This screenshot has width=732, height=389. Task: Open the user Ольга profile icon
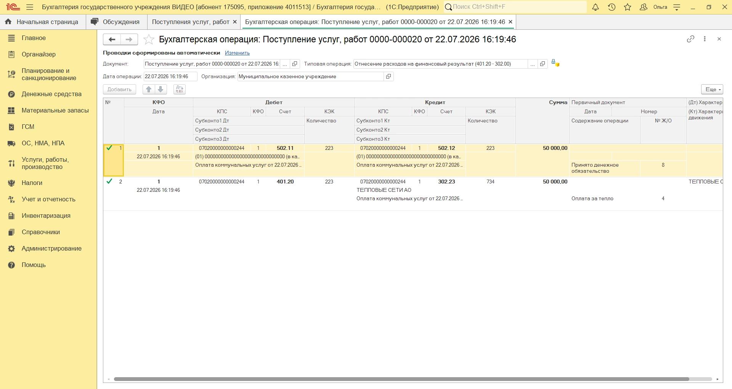point(644,7)
